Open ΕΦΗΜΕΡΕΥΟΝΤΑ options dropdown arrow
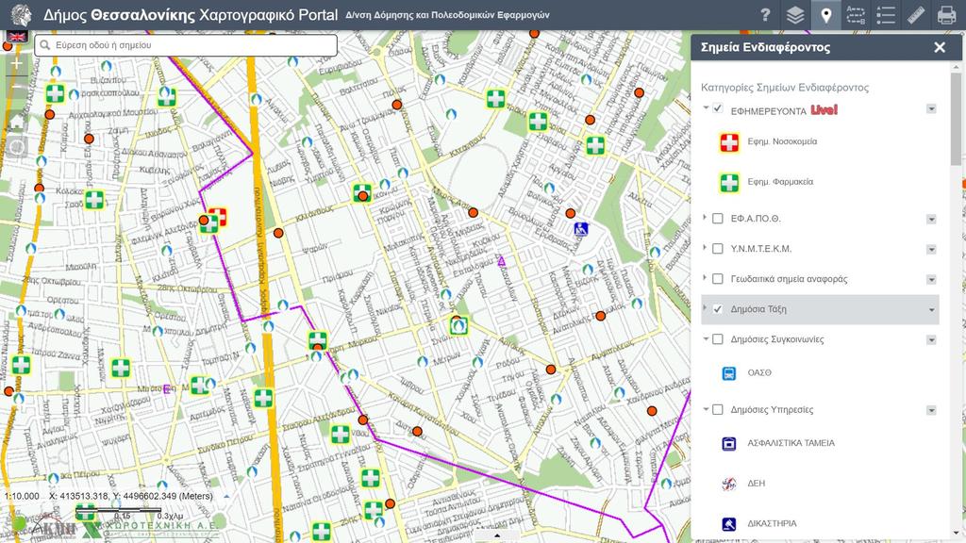966x543 pixels. pos(931,109)
